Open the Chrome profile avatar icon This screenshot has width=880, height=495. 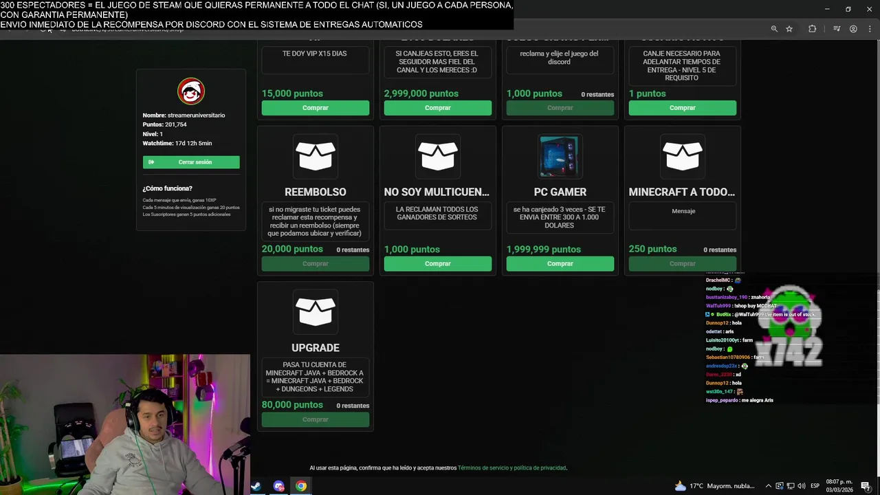[853, 29]
